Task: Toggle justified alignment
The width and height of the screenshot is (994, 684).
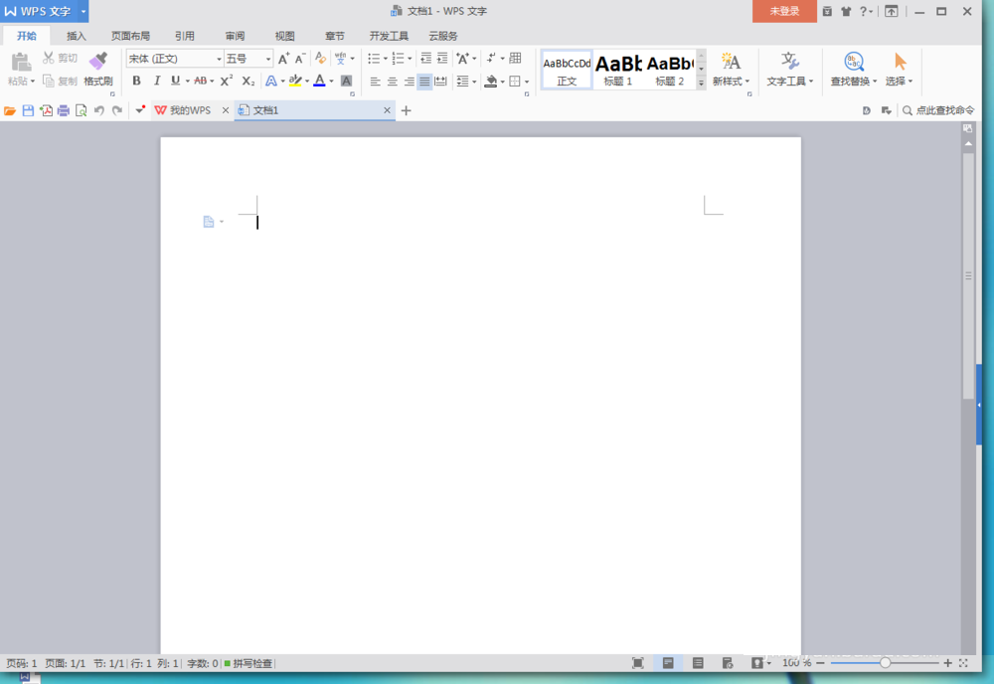Action: coord(424,82)
